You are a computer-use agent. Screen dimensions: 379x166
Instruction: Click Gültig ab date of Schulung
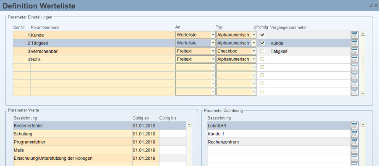(x=146, y=134)
